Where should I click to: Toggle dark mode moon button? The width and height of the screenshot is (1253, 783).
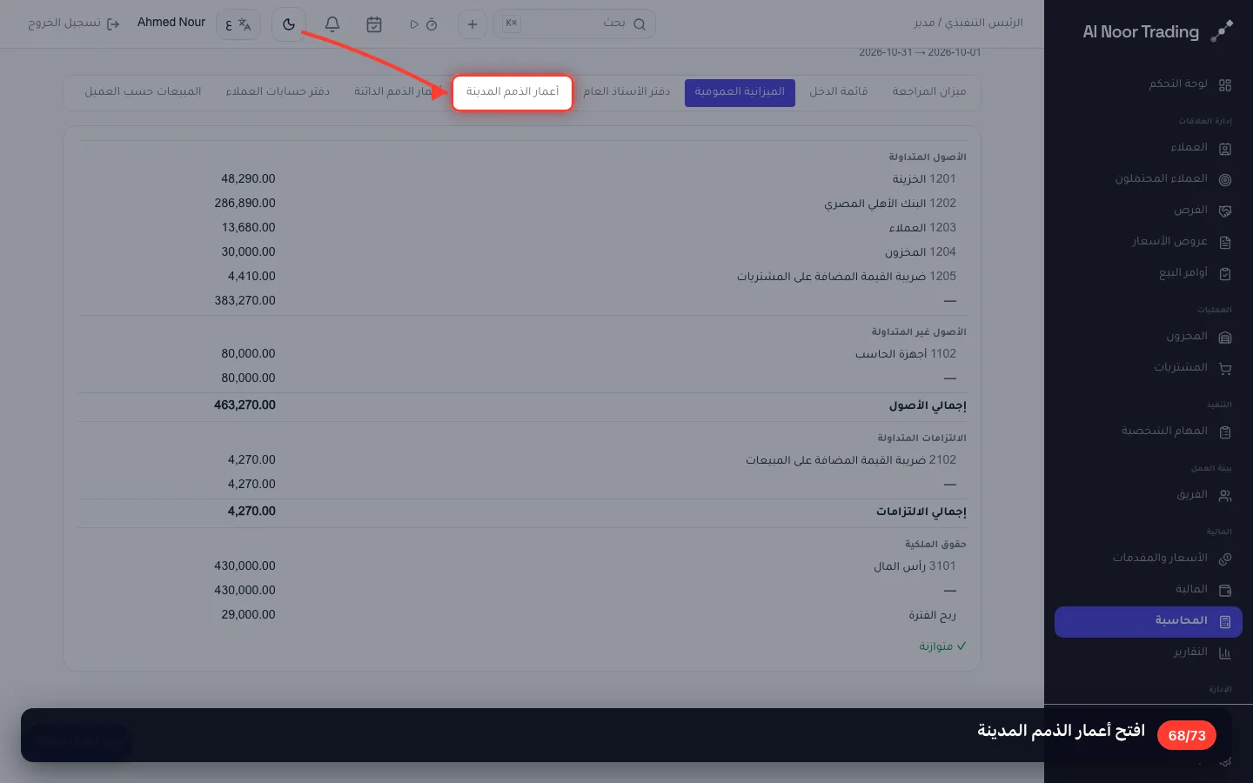289,24
